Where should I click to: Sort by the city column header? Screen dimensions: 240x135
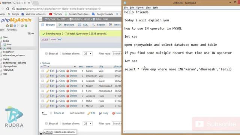[x=101, y=67]
